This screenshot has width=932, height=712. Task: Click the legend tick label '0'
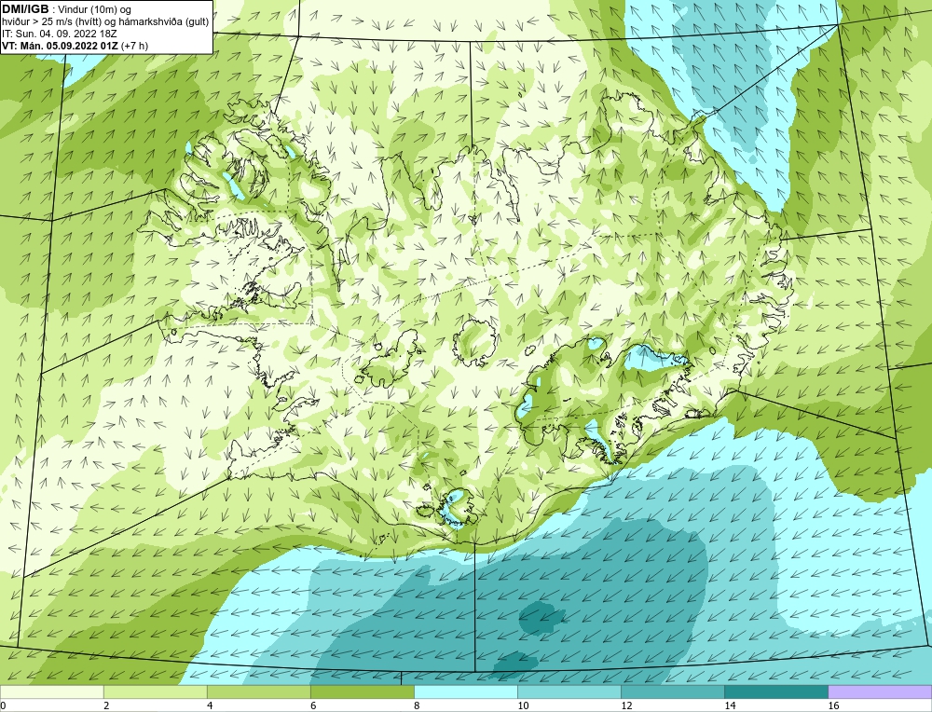coord(3,705)
